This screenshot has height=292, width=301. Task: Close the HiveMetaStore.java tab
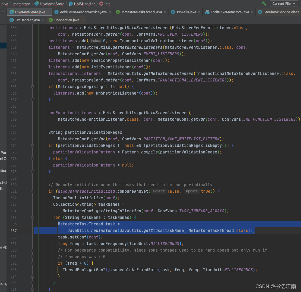click(x=48, y=12)
